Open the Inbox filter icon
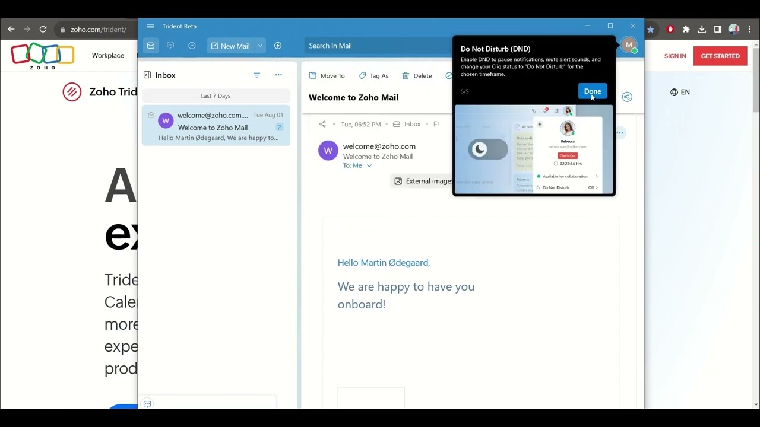760x427 pixels. coord(256,75)
